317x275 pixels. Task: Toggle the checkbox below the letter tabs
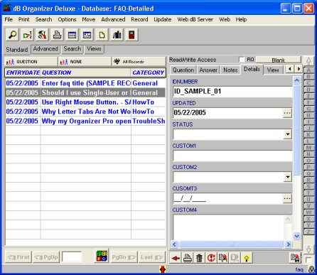click(x=308, y=260)
